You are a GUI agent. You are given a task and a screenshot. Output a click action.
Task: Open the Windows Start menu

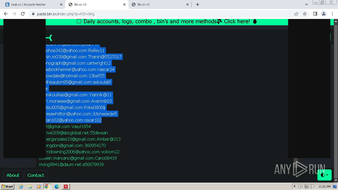(x=7, y=186)
